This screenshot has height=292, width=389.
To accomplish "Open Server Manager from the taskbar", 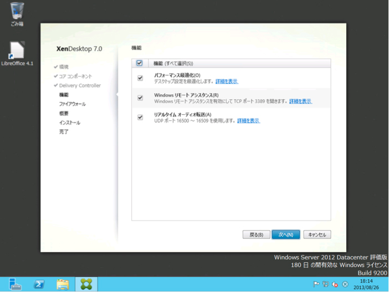I will point(15,284).
